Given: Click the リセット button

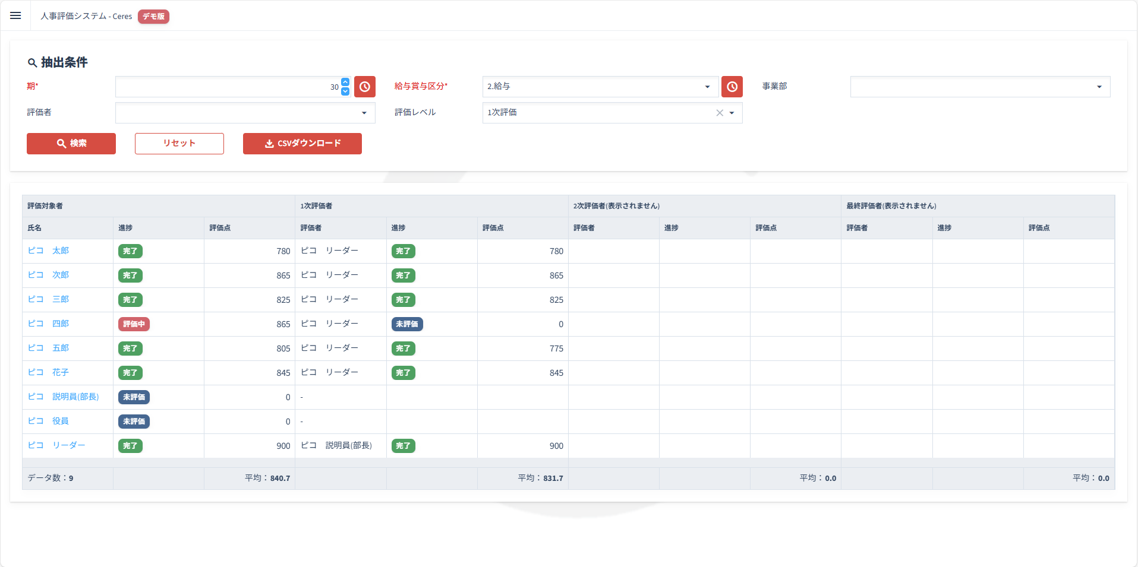Looking at the screenshot, I should coord(179,144).
